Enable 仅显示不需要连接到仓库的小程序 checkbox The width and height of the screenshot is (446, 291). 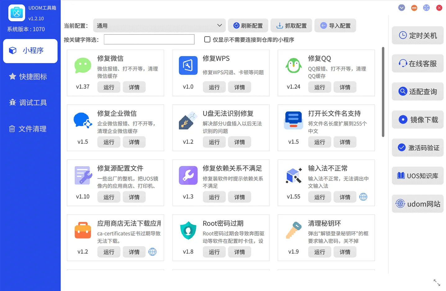[x=207, y=39]
